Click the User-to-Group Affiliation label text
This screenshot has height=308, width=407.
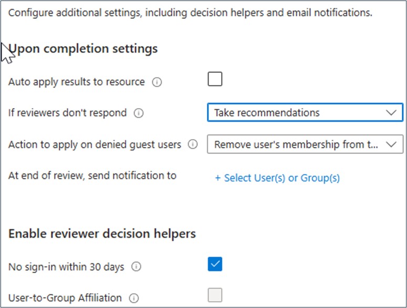pos(65,298)
